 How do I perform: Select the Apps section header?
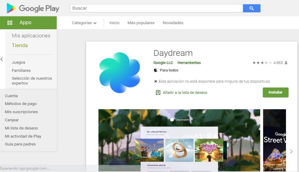(x=29, y=23)
